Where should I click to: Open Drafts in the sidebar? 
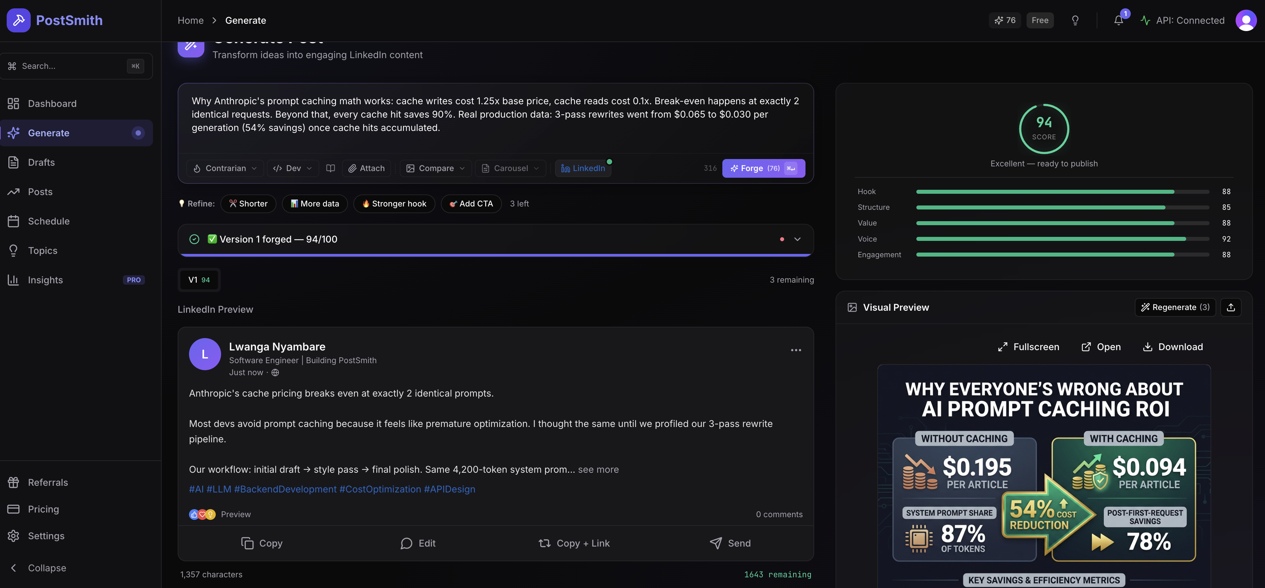pos(41,162)
